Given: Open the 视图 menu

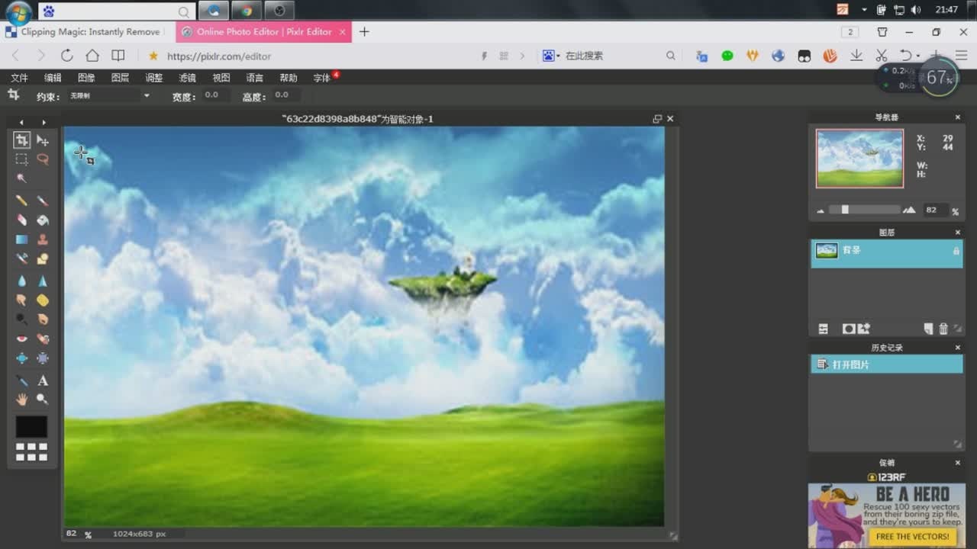Looking at the screenshot, I should tap(221, 78).
